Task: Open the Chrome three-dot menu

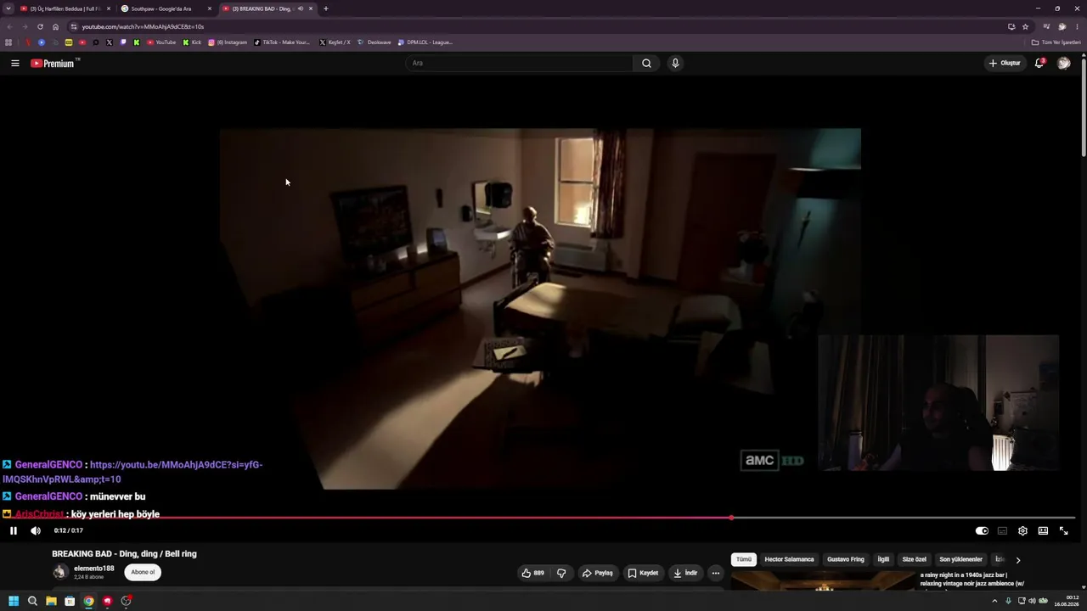Action: tap(1077, 26)
